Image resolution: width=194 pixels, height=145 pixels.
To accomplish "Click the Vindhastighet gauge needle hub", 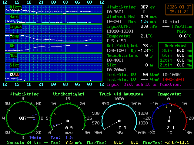I will [68, 121].
